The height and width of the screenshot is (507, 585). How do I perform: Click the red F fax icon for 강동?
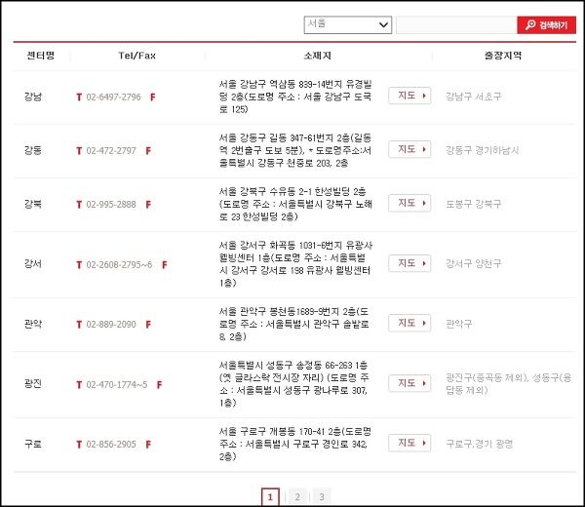148,151
